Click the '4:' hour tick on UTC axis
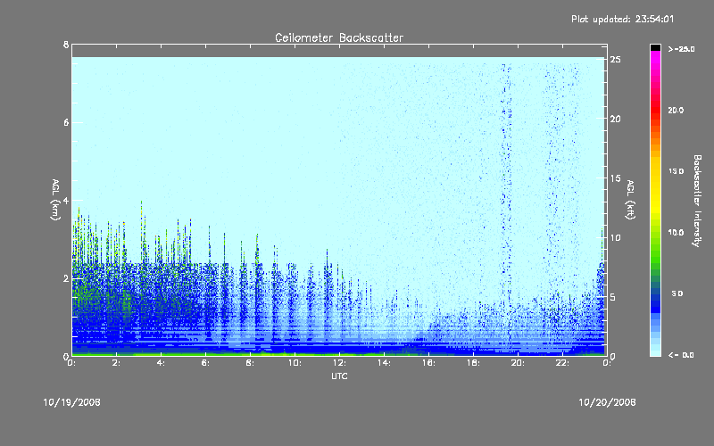This screenshot has height=446, width=714. pyautogui.click(x=161, y=363)
